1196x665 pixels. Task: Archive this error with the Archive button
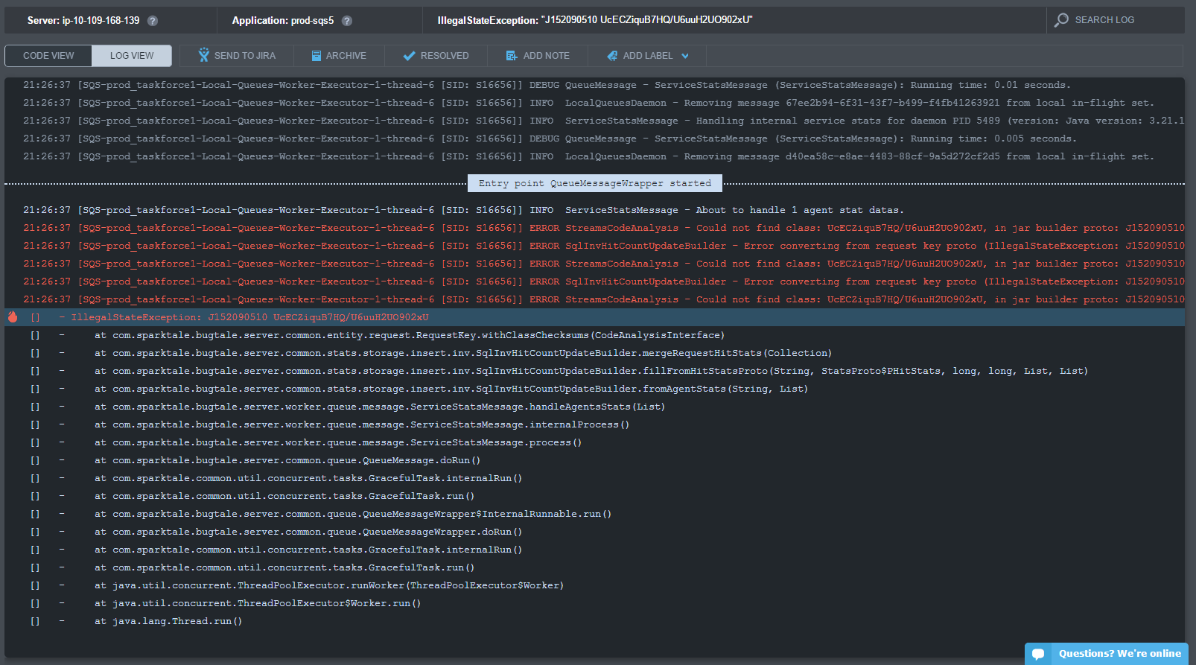pyautogui.click(x=339, y=56)
